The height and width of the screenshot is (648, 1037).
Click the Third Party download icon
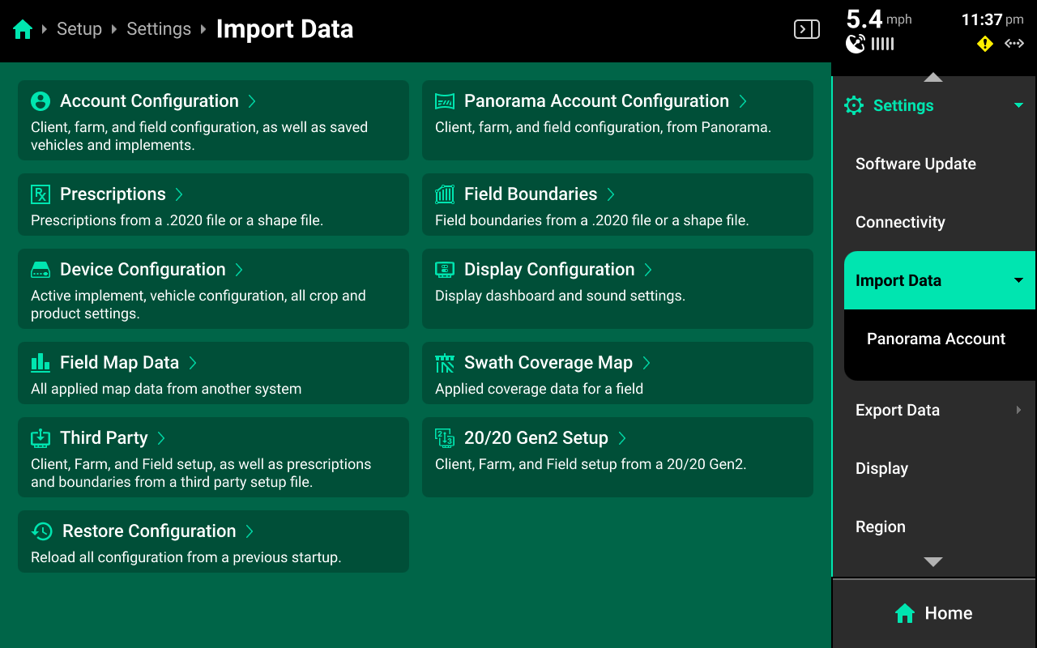coord(41,438)
